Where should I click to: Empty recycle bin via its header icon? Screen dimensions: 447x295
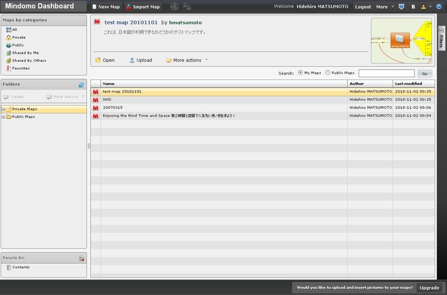[x=82, y=258]
